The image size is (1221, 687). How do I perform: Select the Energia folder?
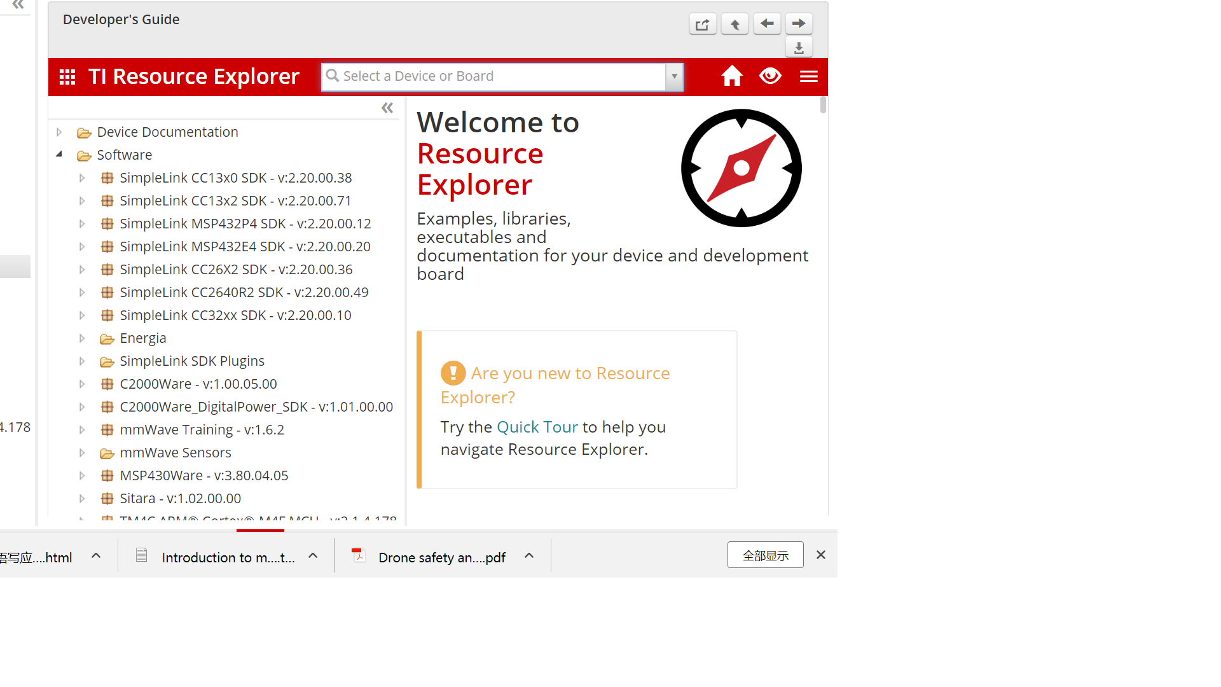tap(143, 338)
